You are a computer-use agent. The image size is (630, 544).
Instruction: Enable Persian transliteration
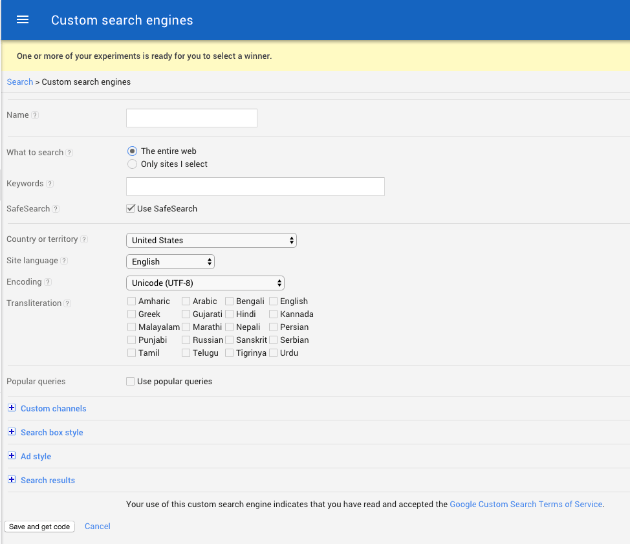[x=273, y=327]
